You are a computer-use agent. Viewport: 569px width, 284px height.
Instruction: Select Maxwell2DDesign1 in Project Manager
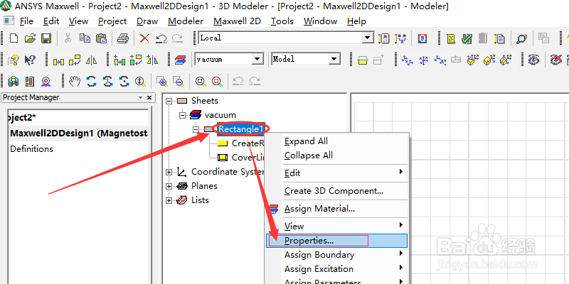point(79,133)
